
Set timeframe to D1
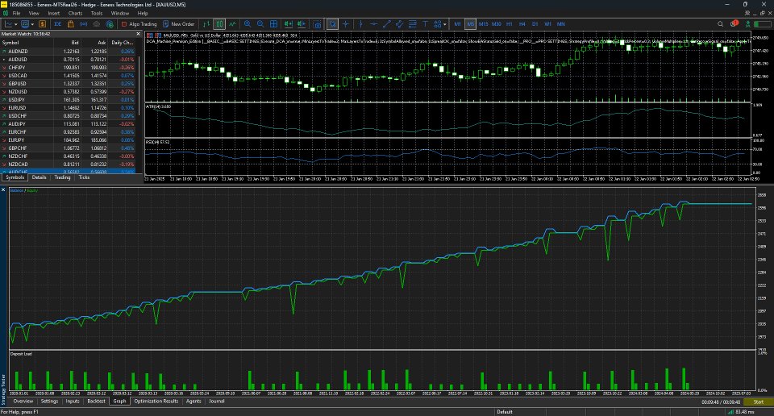535,23
